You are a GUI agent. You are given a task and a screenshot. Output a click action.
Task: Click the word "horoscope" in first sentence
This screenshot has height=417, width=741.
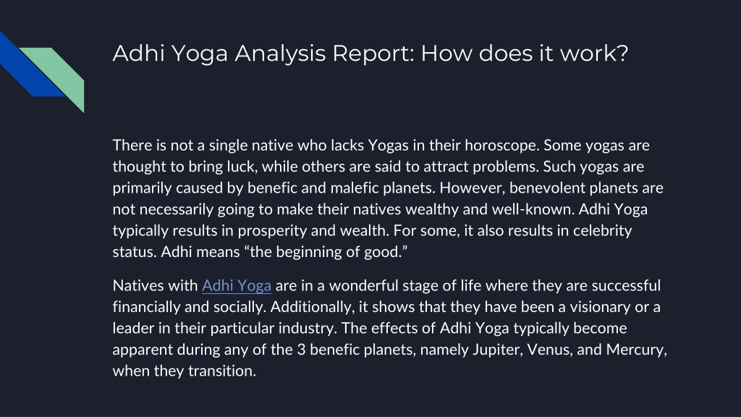pos(502,146)
